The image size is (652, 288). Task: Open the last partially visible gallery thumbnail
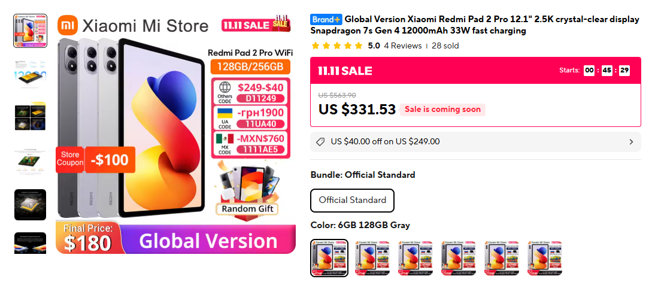[31, 242]
